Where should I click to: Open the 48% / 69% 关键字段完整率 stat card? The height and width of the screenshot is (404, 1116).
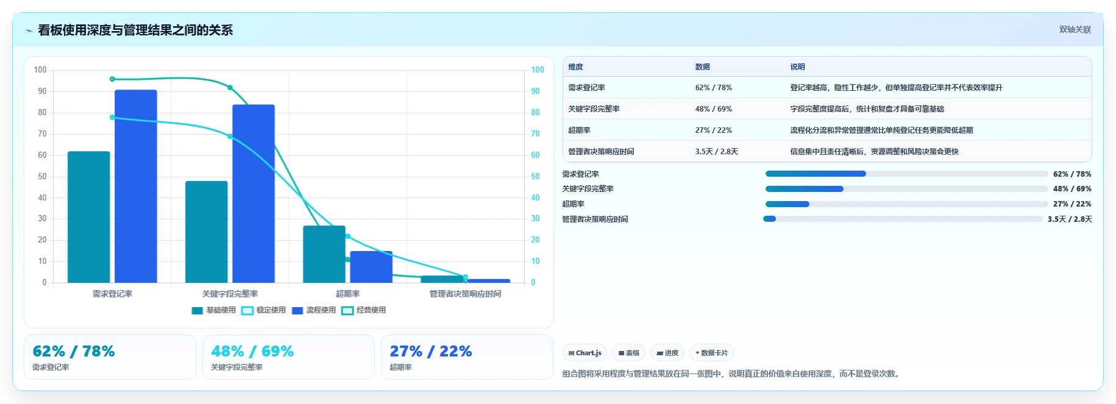coord(288,357)
